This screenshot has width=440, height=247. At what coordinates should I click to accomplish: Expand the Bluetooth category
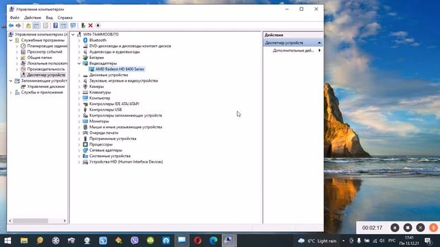pyautogui.click(x=79, y=40)
